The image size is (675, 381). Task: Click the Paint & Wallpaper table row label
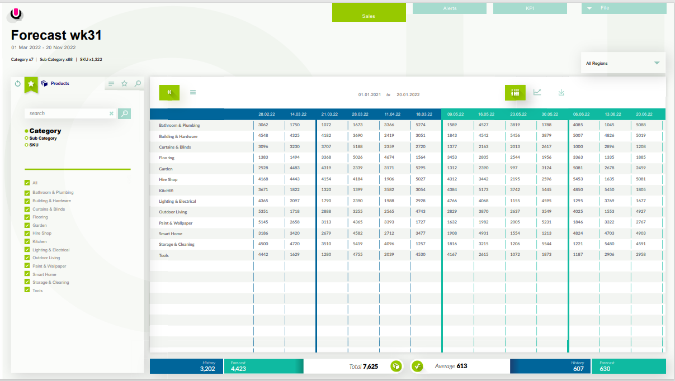point(176,223)
